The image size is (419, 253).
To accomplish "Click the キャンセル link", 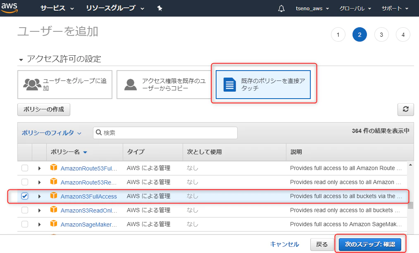I will (x=284, y=244).
